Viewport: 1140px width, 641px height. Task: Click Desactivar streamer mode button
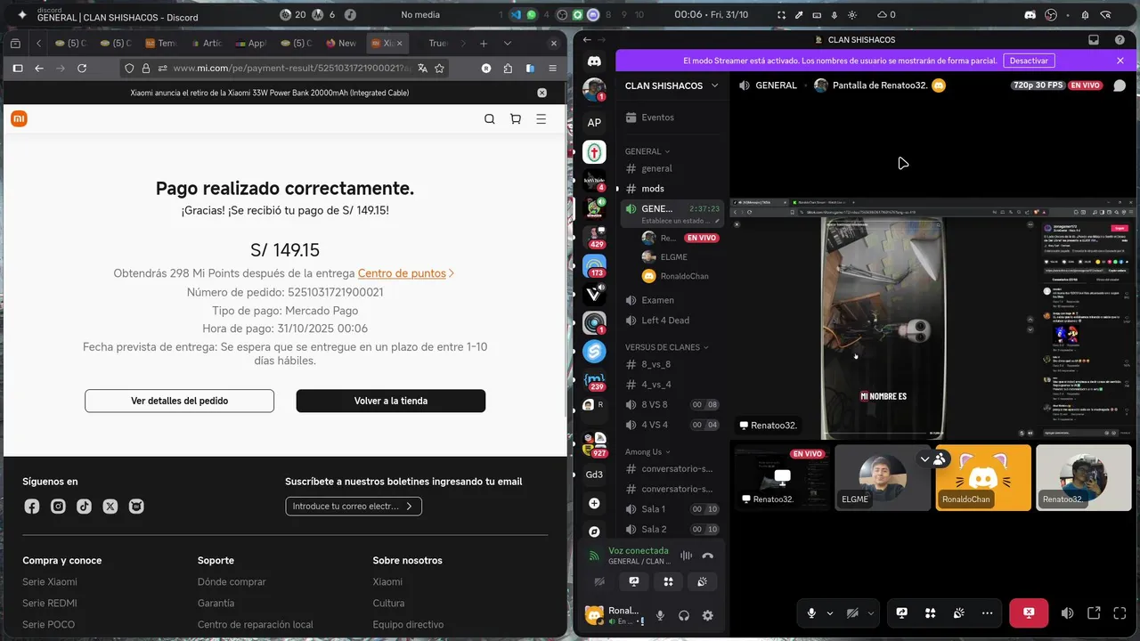1029,61
